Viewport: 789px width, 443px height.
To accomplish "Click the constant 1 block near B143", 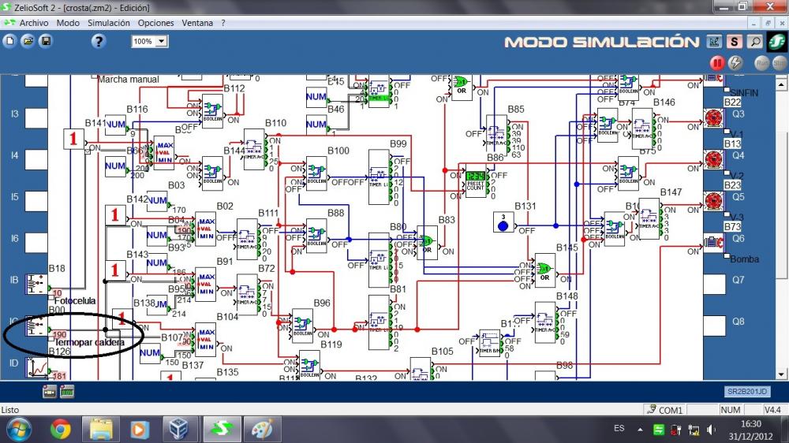I will click(115, 270).
